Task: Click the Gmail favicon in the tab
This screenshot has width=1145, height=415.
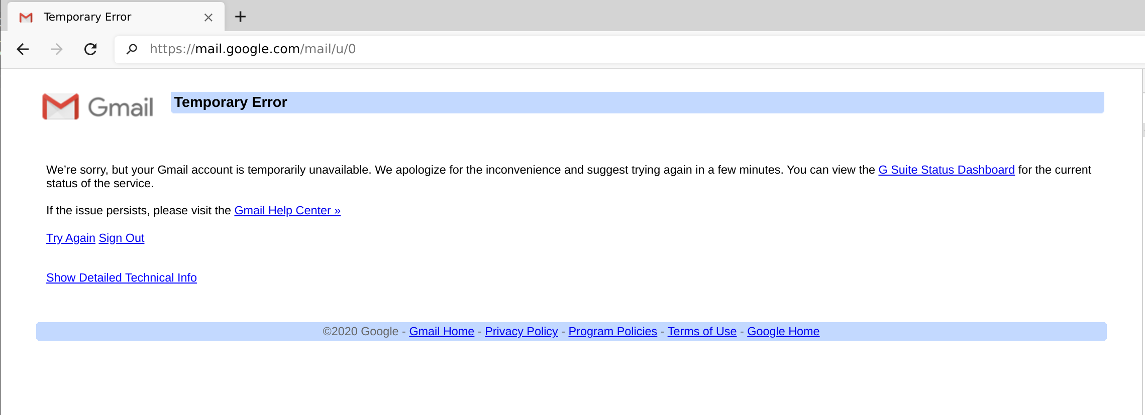Action: [x=26, y=18]
